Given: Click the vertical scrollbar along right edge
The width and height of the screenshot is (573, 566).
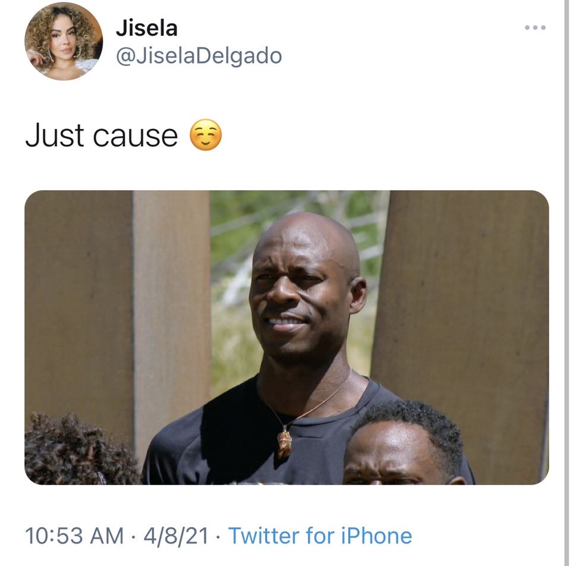Looking at the screenshot, I should pos(568,283).
